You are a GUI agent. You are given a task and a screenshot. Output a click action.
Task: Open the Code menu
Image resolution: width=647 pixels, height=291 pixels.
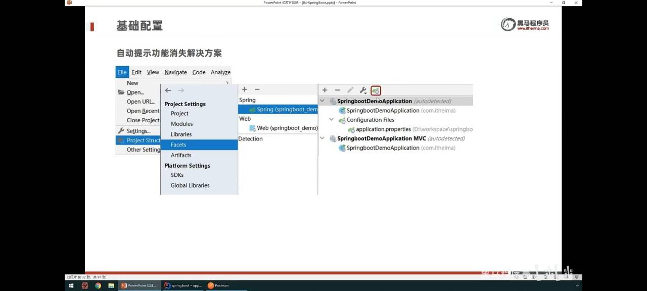pos(199,72)
